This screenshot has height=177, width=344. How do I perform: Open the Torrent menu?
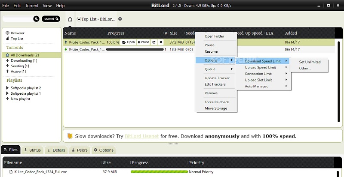click(x=31, y=6)
